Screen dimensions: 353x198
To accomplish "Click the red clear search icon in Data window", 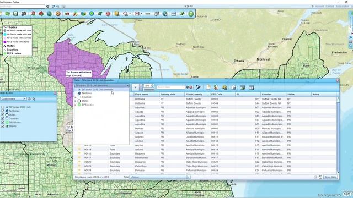I will pyautogui.click(x=191, y=87).
